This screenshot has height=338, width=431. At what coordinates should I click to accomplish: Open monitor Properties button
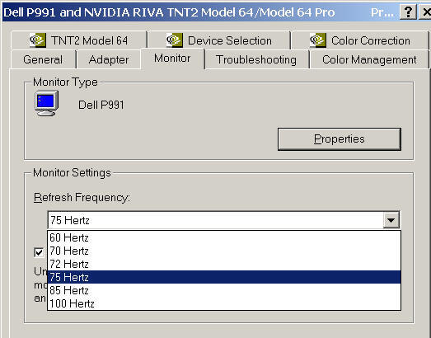[340, 138]
